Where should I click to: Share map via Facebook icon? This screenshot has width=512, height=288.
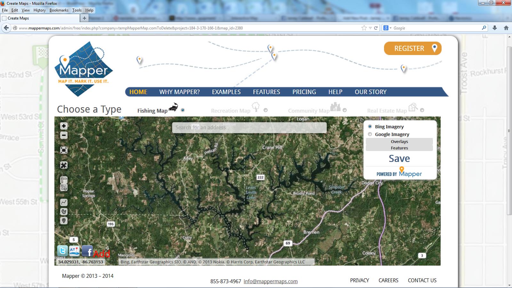(x=87, y=251)
